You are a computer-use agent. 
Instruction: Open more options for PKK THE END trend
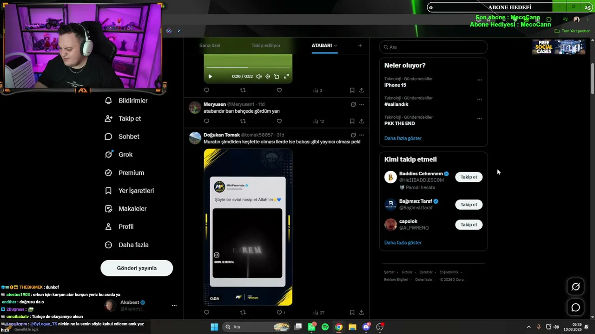pos(479,118)
